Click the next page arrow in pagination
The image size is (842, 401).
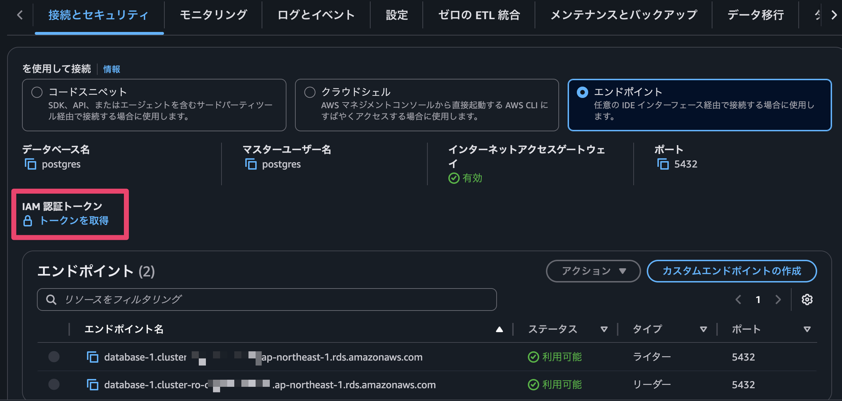(778, 300)
